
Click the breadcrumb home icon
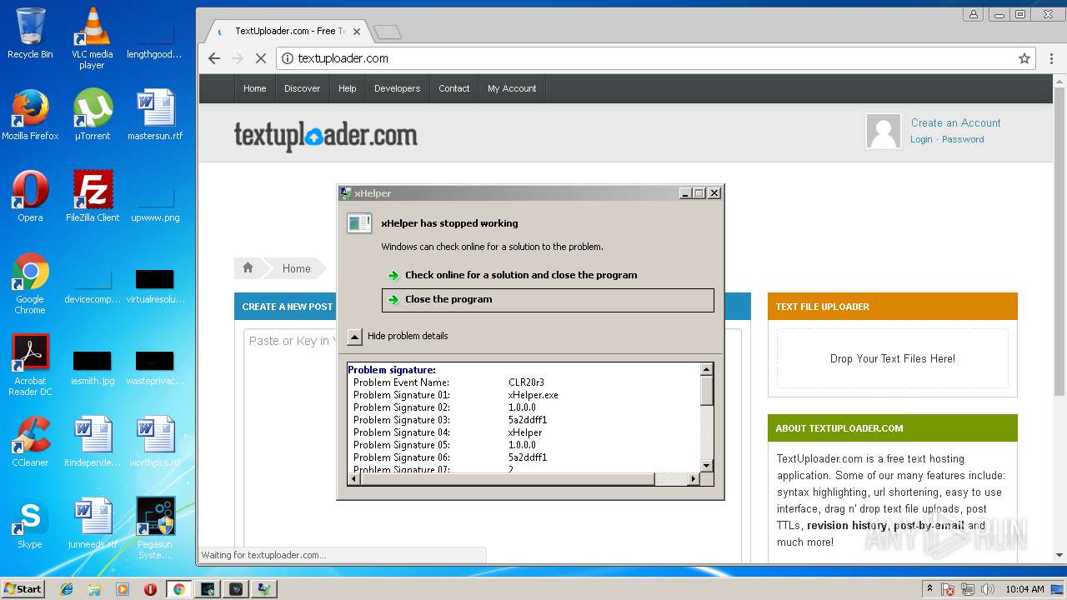(x=248, y=268)
